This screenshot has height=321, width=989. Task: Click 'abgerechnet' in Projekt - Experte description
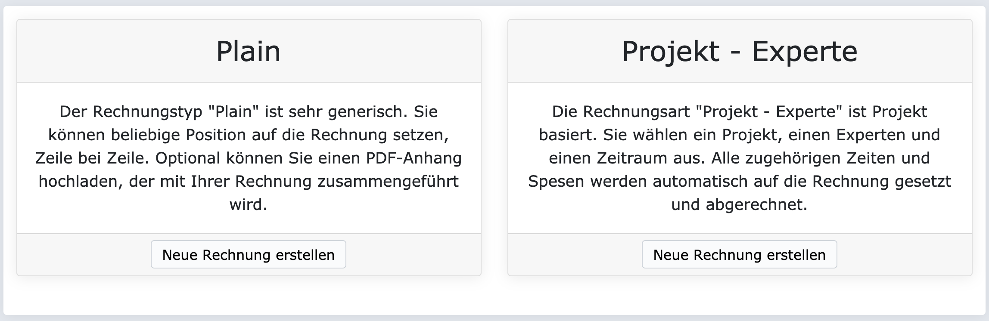756,205
